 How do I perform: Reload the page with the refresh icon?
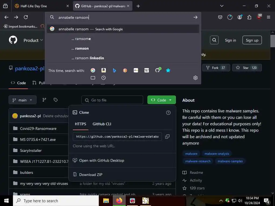[x=26, y=17]
